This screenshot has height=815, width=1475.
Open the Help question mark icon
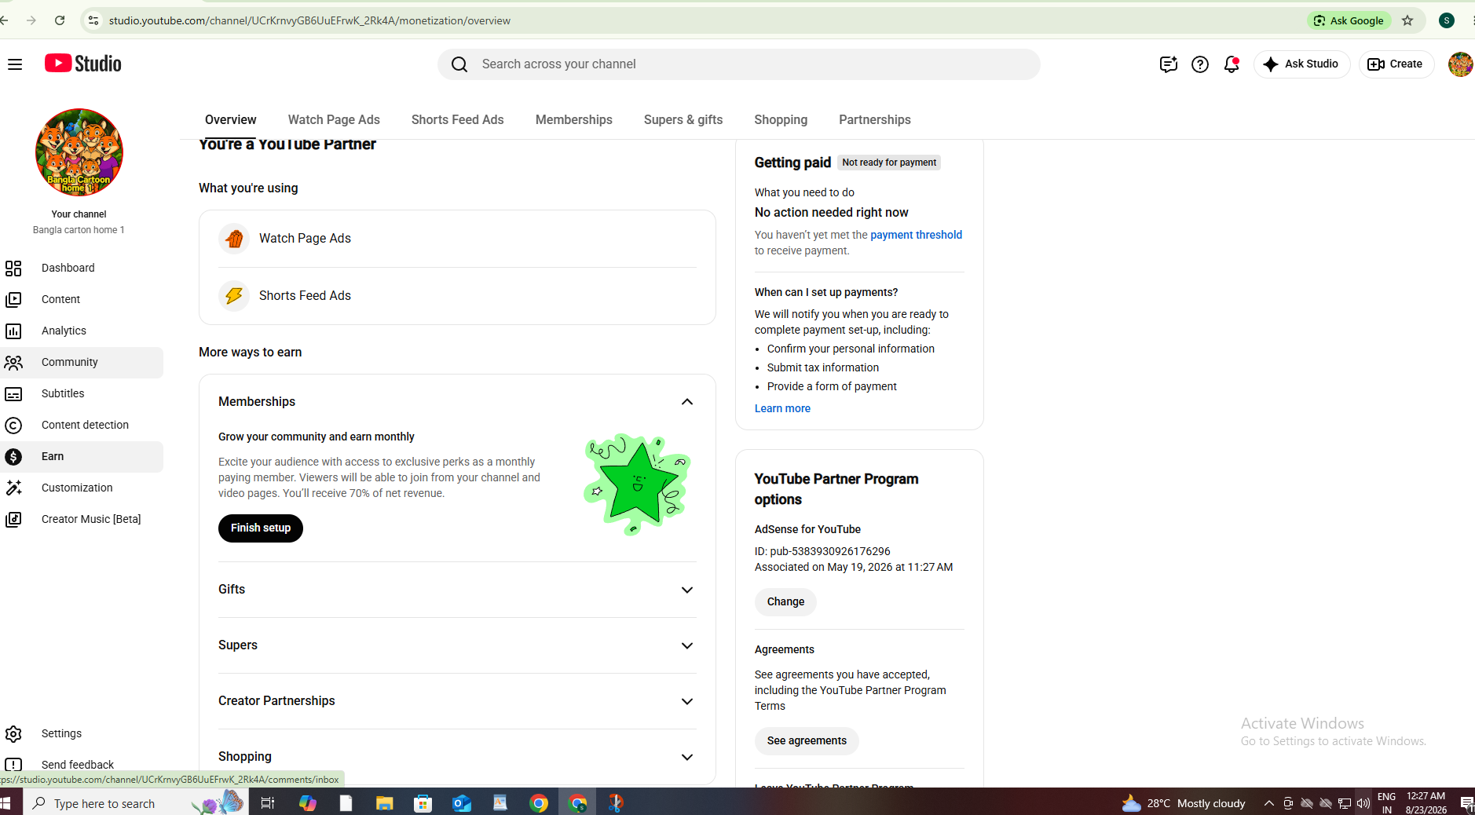(x=1200, y=64)
